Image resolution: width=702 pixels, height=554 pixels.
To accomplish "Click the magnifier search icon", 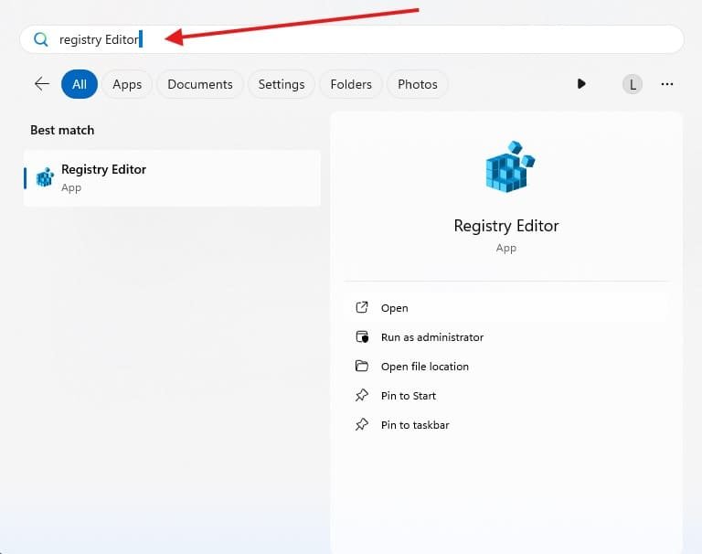I will click(x=41, y=39).
